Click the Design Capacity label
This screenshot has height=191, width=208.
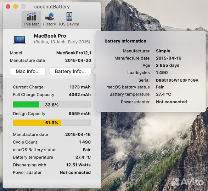[x=29, y=114]
